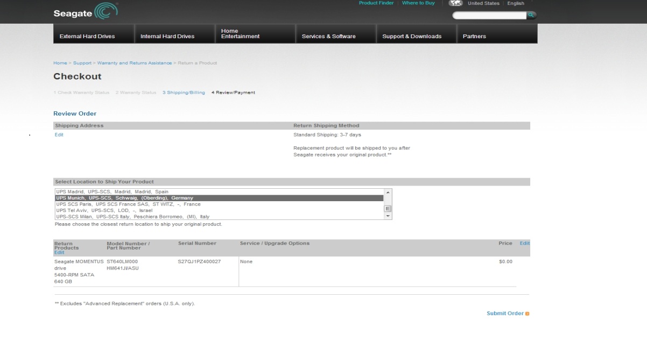
Task: Open the Partners menu
Action: tap(497, 33)
